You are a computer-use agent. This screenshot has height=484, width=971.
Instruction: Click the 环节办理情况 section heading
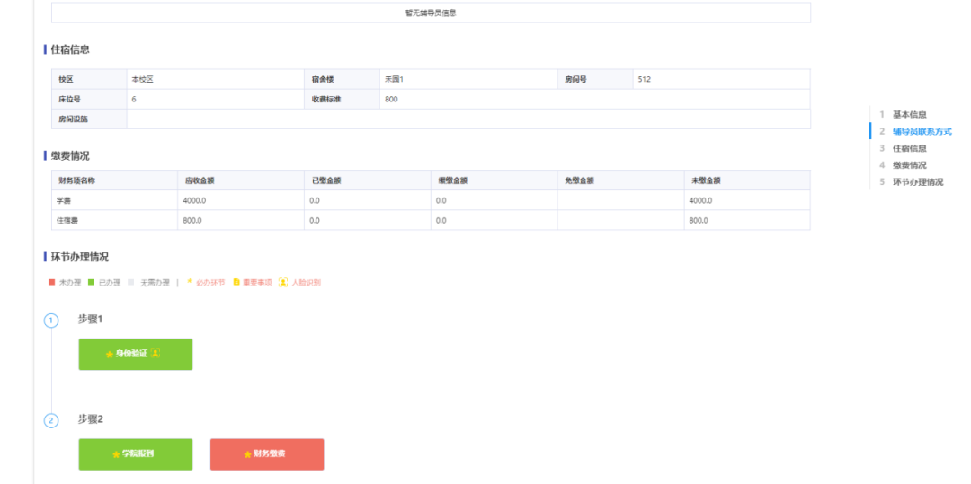(x=80, y=257)
